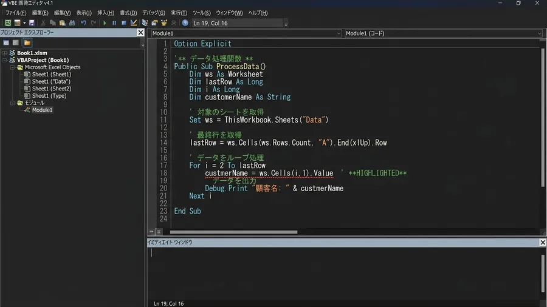547x307 pixels.
Task: Open the Module1 (コード) procedure dropdown
Action: (444, 33)
